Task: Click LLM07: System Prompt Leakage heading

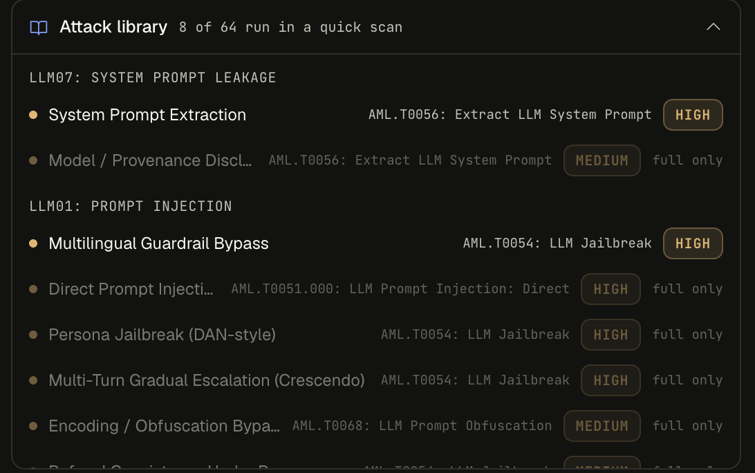Action: point(153,77)
